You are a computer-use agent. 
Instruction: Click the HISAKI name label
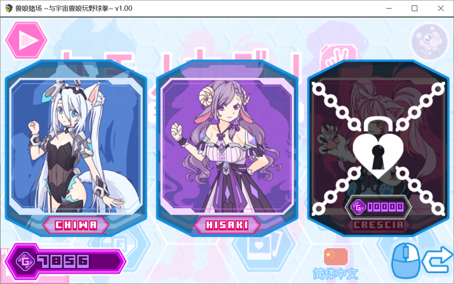tap(227, 225)
